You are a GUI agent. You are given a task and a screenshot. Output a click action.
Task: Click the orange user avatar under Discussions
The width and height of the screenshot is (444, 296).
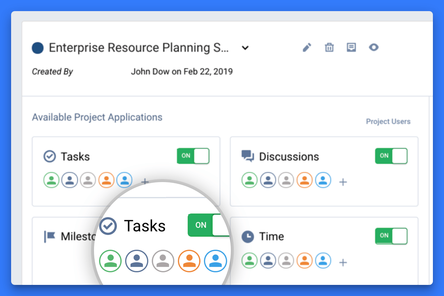(305, 180)
